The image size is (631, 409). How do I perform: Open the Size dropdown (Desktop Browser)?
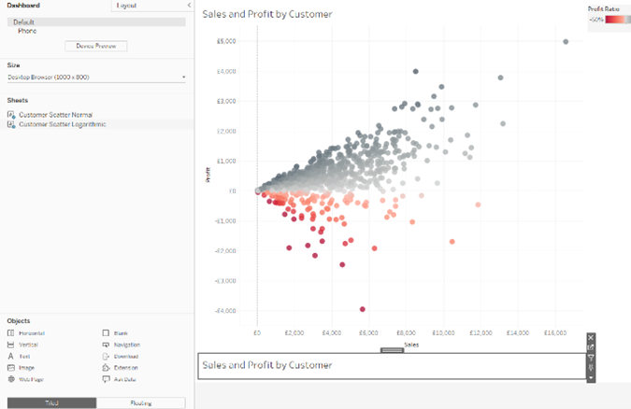96,77
